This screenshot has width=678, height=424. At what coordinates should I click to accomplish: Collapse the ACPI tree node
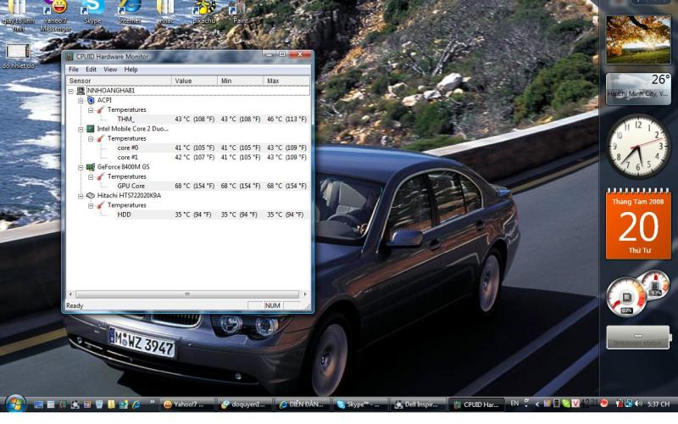point(81,100)
